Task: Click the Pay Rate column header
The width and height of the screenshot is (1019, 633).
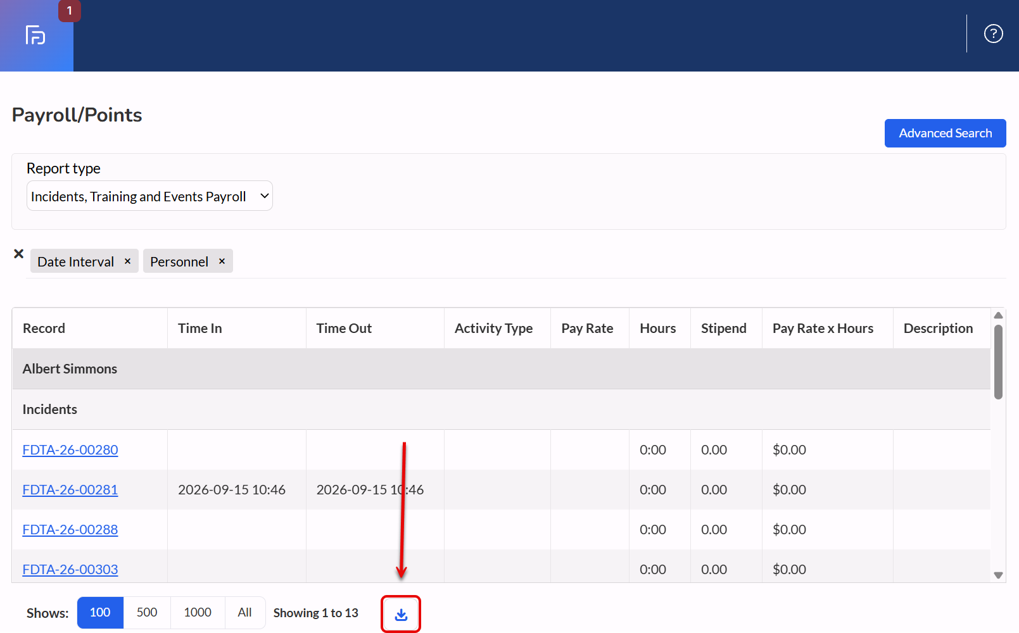Action: coord(590,328)
